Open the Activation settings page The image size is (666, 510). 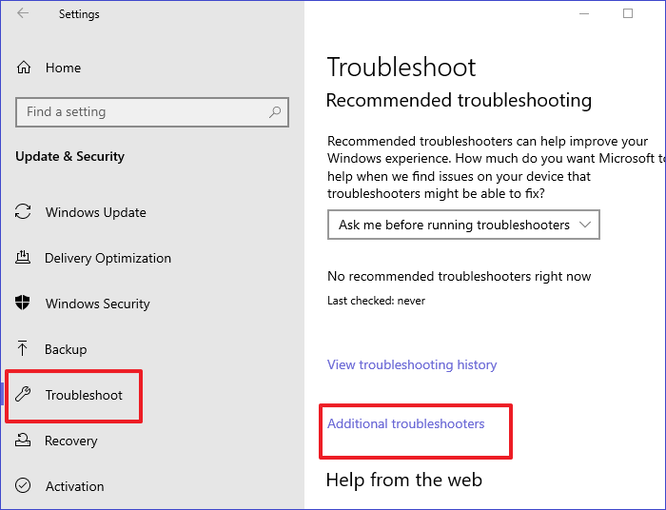[74, 486]
